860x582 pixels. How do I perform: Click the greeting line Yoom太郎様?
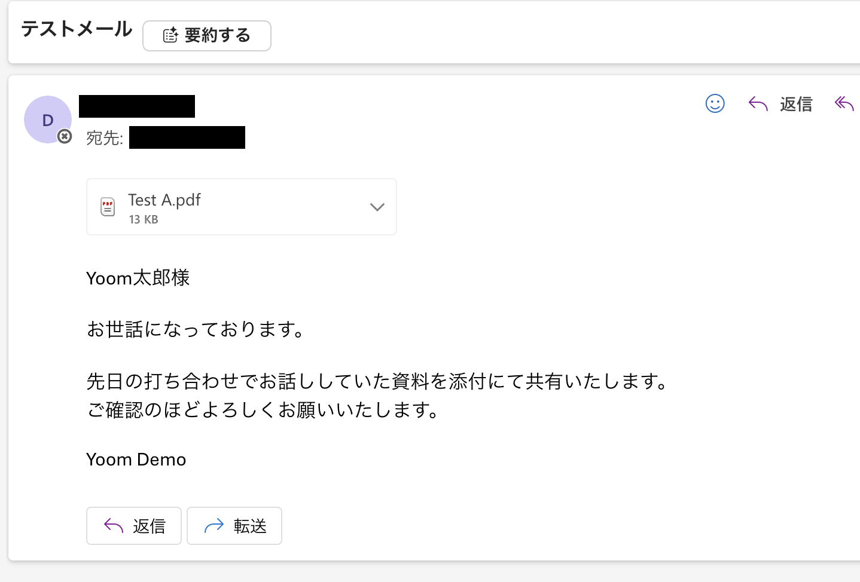pos(138,278)
